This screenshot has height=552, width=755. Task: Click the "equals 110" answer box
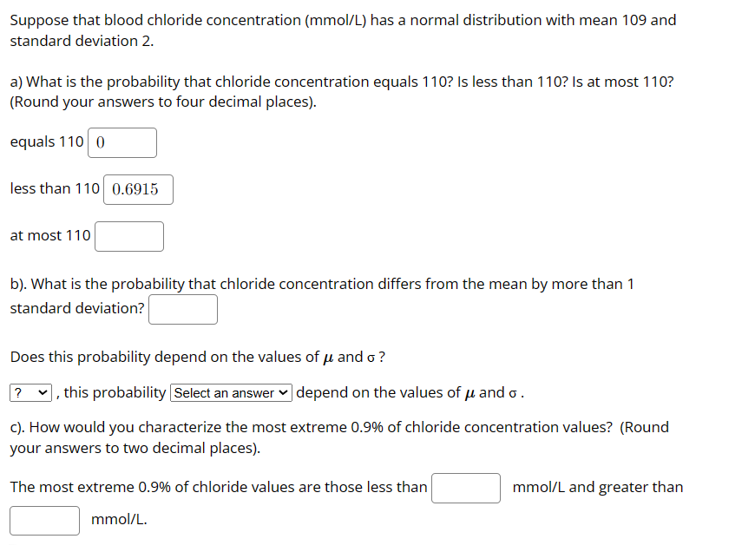pyautogui.click(x=121, y=142)
